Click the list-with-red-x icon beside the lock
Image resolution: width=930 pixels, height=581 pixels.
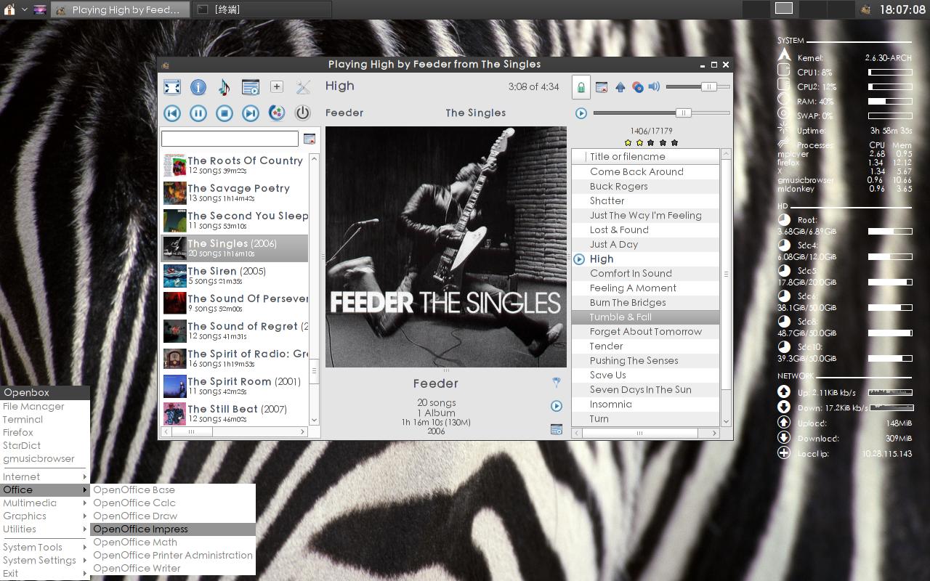(x=602, y=87)
